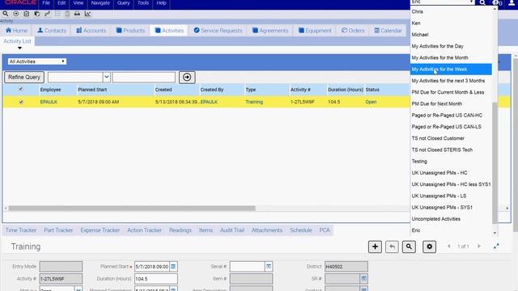Open the gear settings in Training form
Image resolution: width=518 pixels, height=291 pixels.
click(430, 247)
